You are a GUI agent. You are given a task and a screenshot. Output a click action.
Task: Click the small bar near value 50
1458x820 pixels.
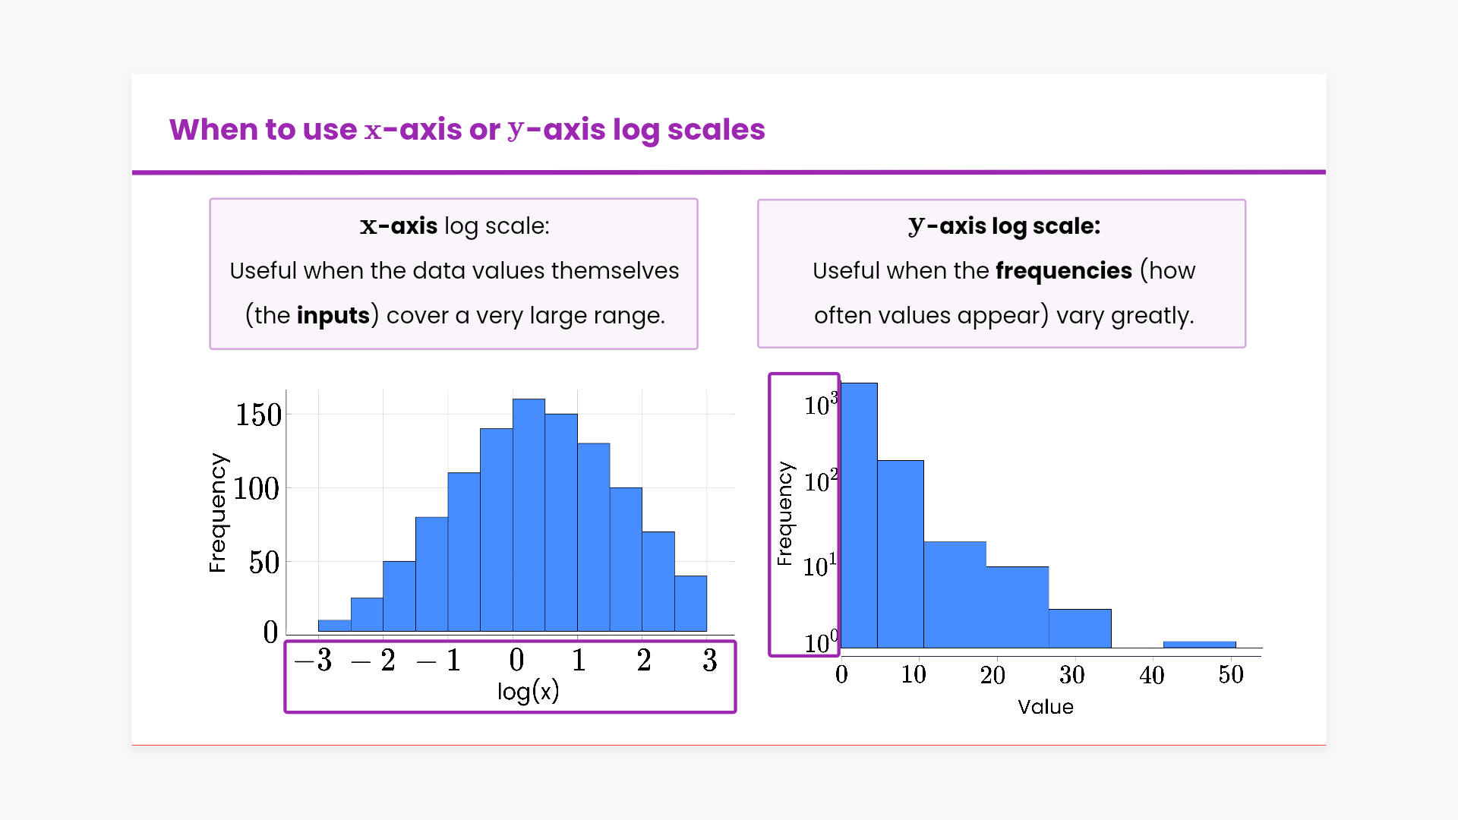coord(1199,645)
